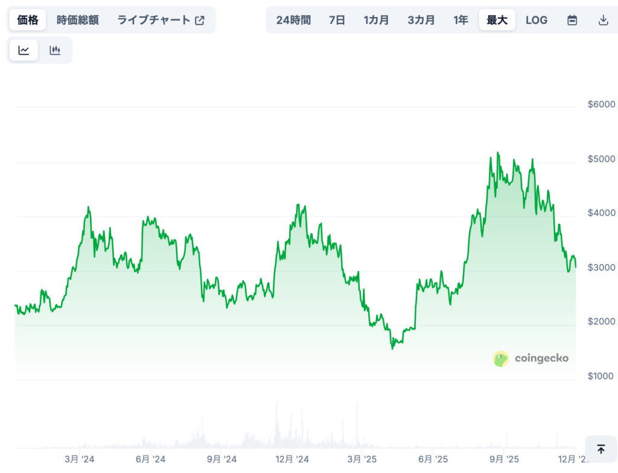Viewport: 618px width, 473px height.
Task: Select the 1カ月 range button
Action: pyautogui.click(x=376, y=20)
